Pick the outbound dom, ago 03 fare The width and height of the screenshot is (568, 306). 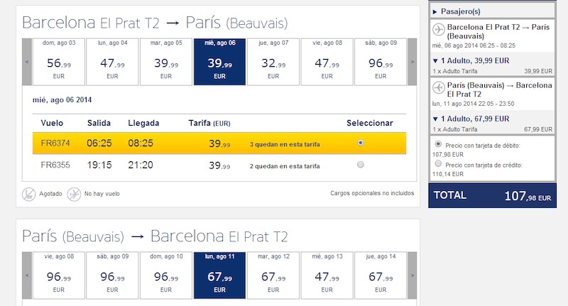click(60, 61)
